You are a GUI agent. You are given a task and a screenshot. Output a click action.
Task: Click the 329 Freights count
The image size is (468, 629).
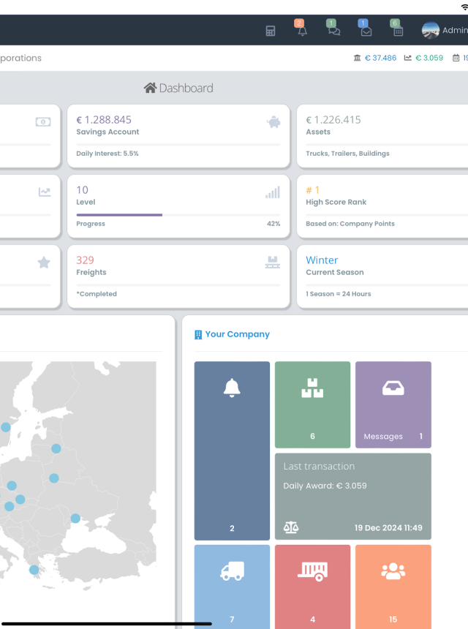(85, 260)
